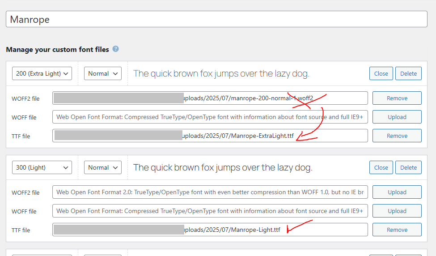Click the empty WOFF file field in 300 section
The width and height of the screenshot is (436, 256).
[x=210, y=211]
